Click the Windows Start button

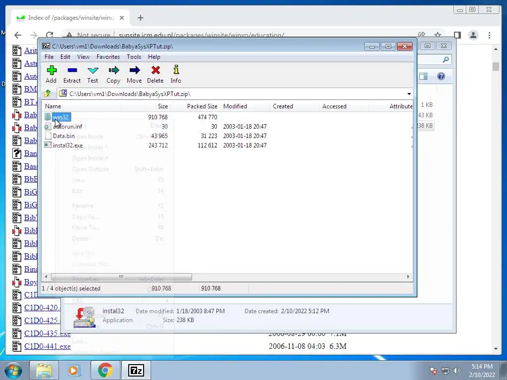(13, 370)
